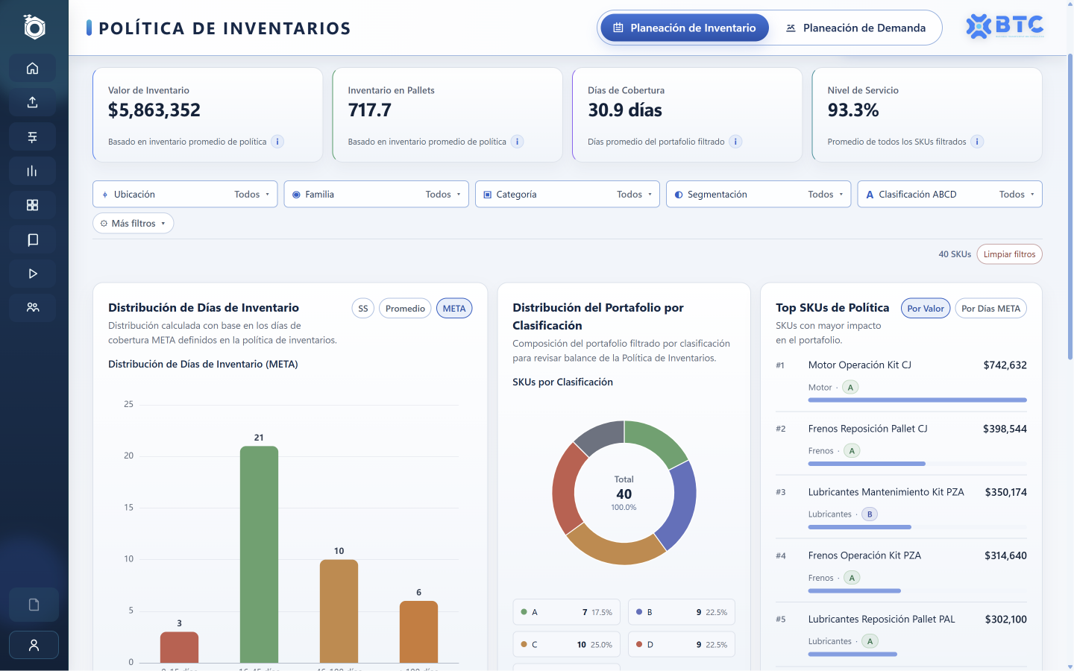Click the $5,863,352 inventory value
1074x671 pixels.
tap(154, 110)
